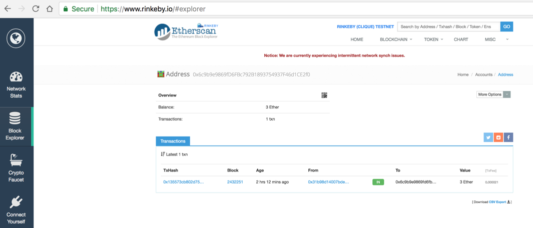
Task: Click RINKEBY (CLIQUE) TESTNET label
Action: (365, 26)
